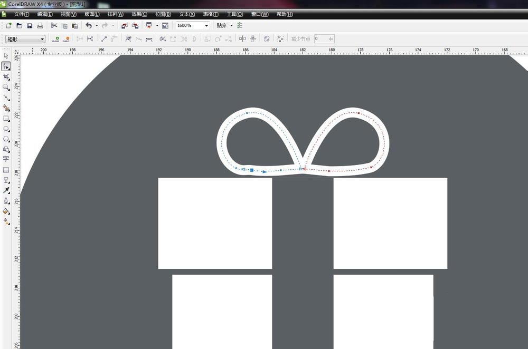Select the Smart Fill tool
This screenshot has width=528, height=349.
pyautogui.click(x=6, y=108)
